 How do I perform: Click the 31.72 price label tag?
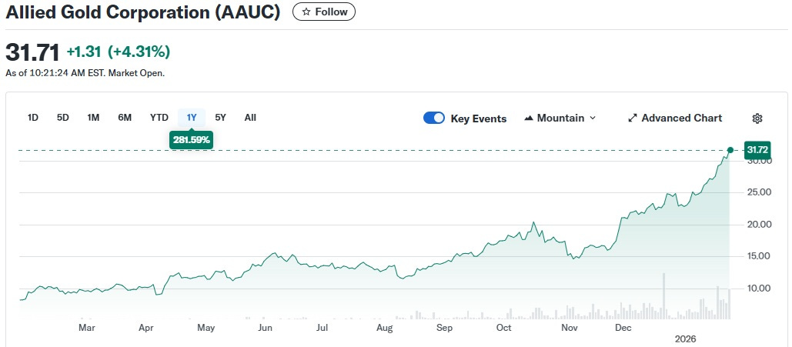757,151
